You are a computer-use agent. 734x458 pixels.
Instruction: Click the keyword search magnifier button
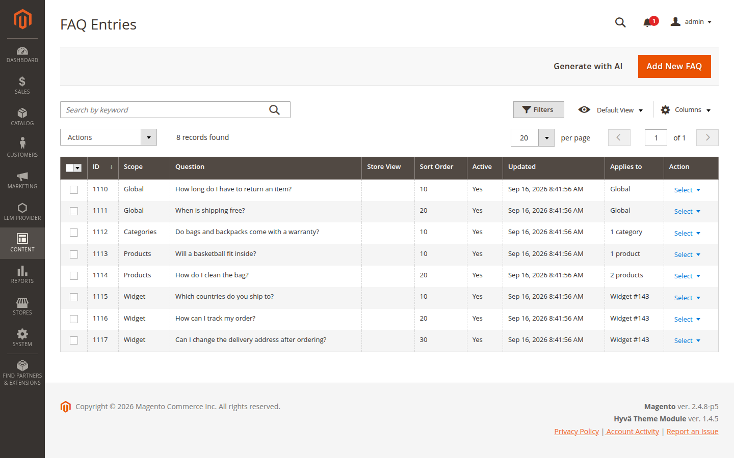coord(275,110)
